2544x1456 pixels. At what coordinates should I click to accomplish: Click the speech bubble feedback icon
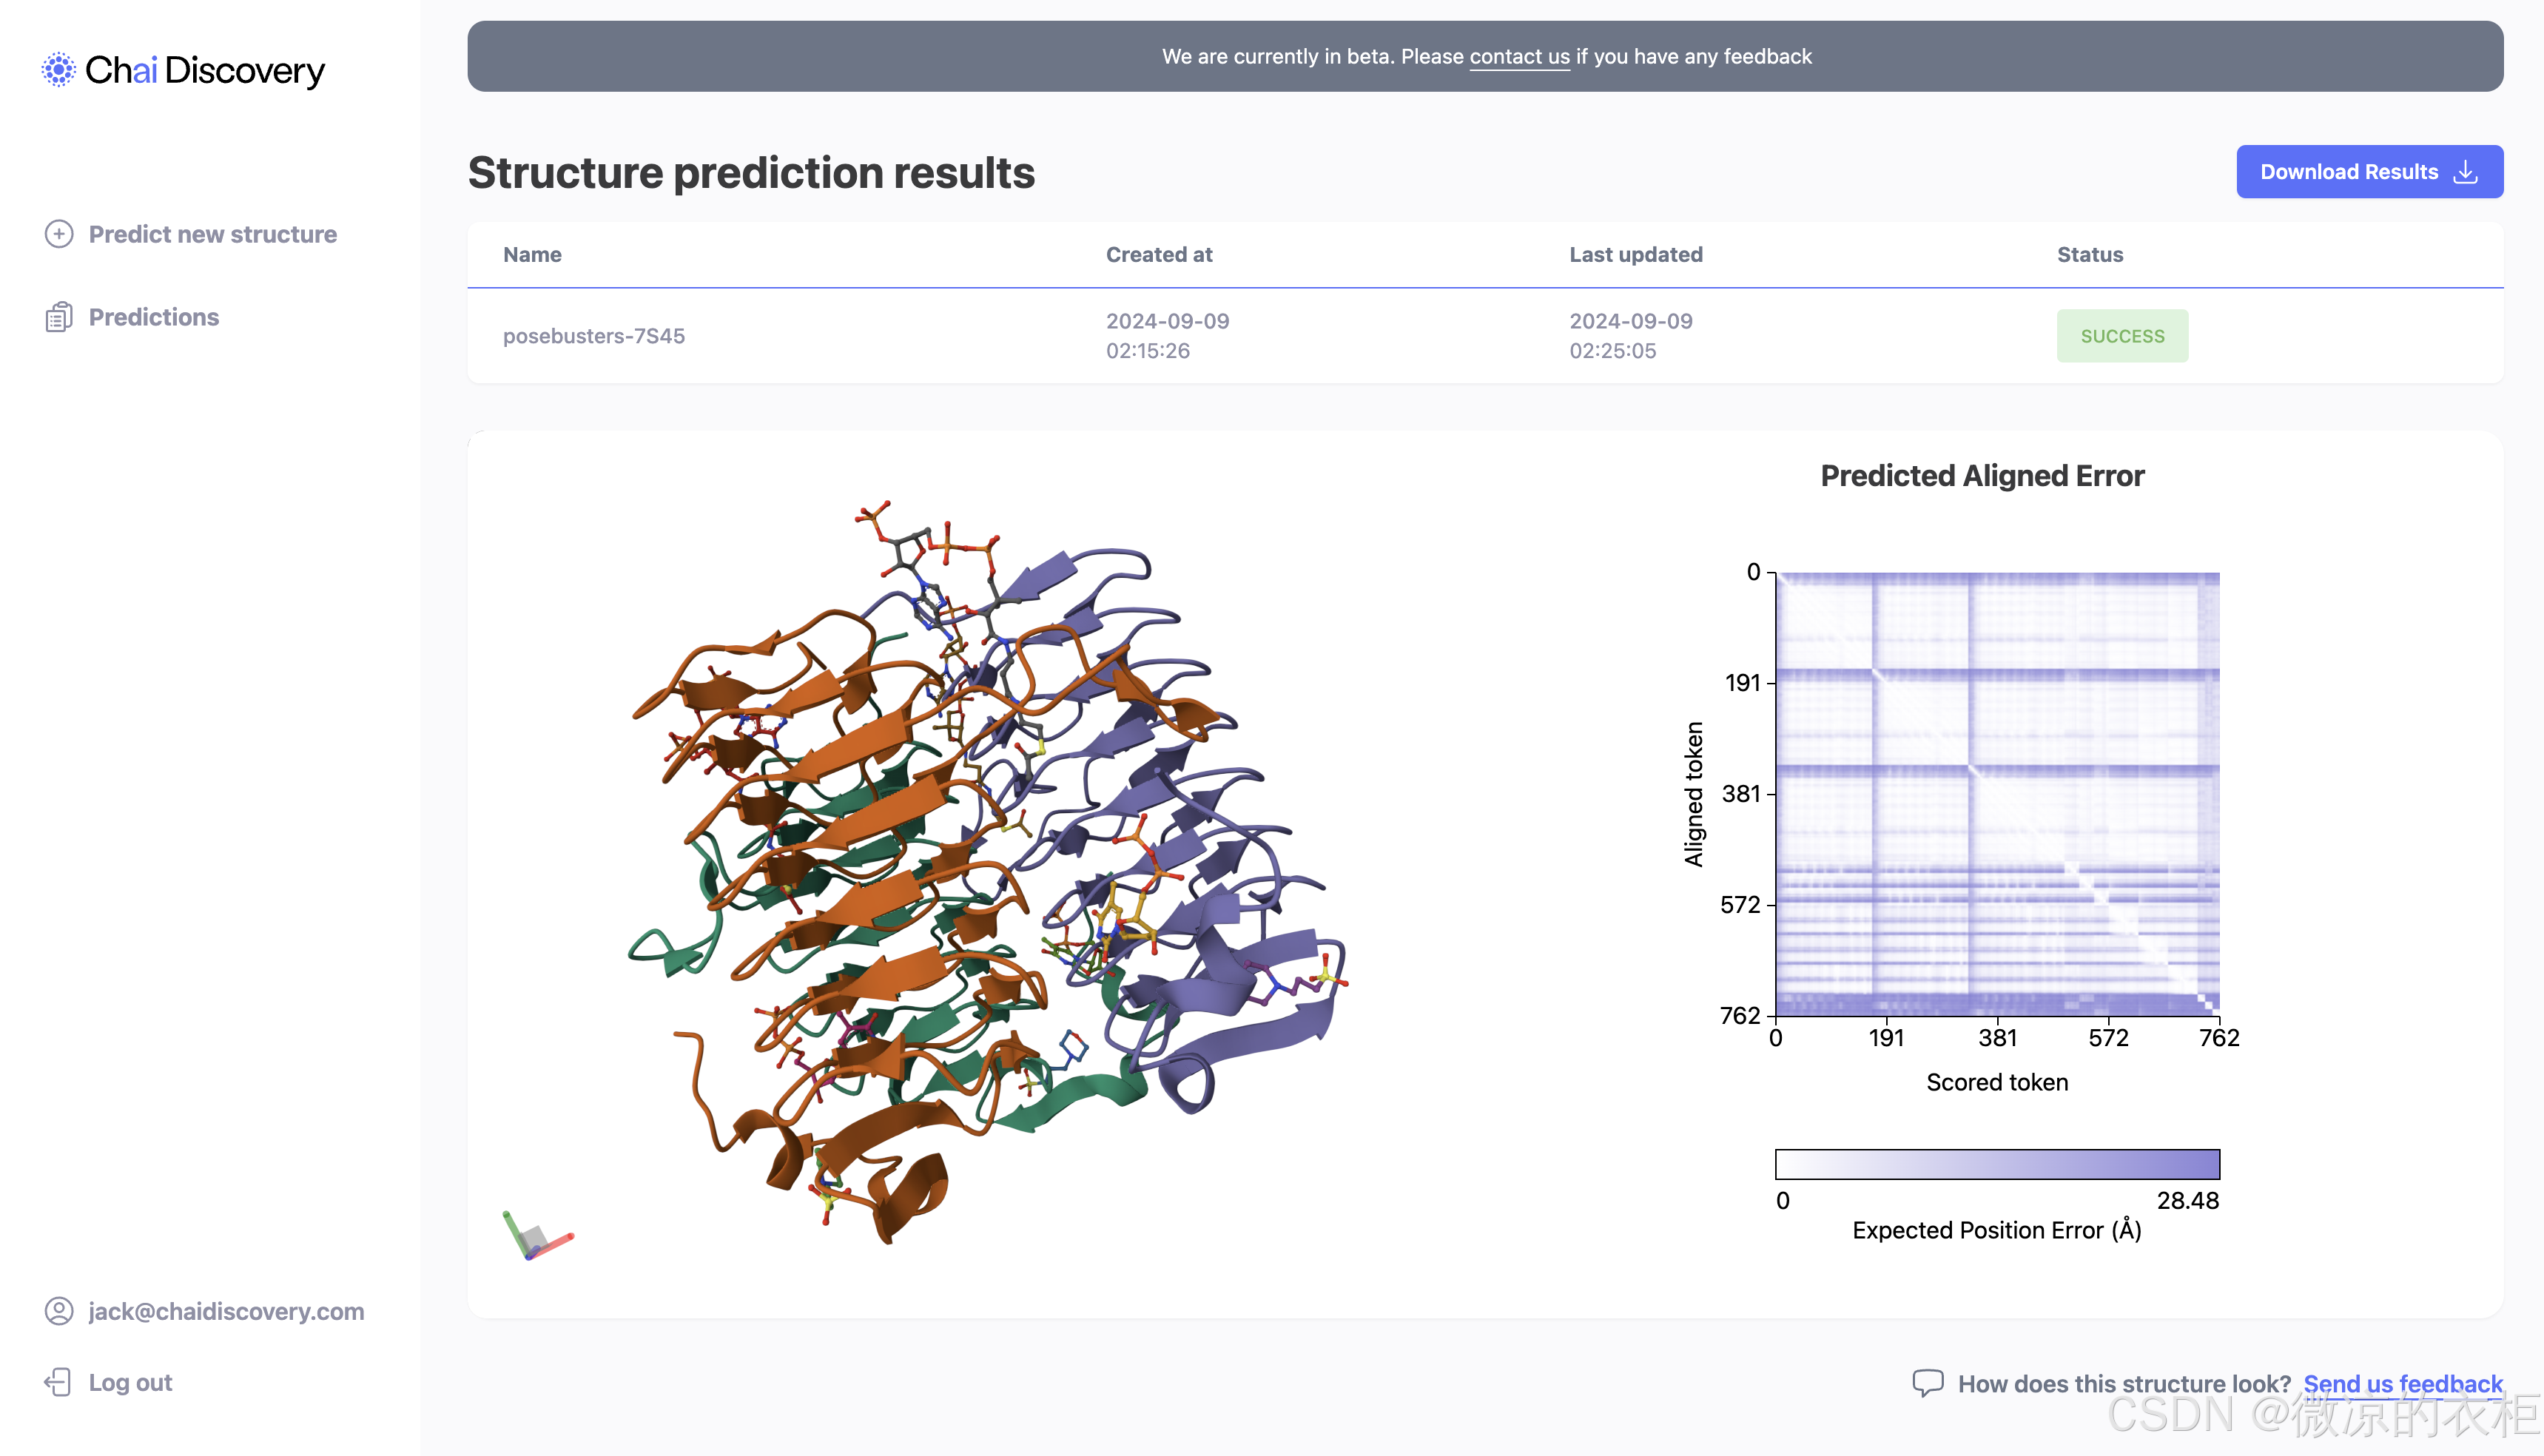(x=1927, y=1383)
